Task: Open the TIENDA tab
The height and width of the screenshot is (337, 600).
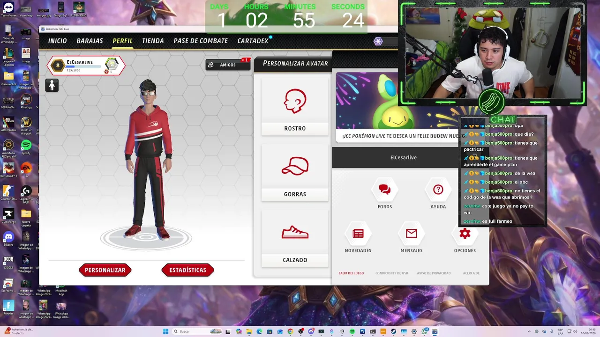Action: click(153, 41)
